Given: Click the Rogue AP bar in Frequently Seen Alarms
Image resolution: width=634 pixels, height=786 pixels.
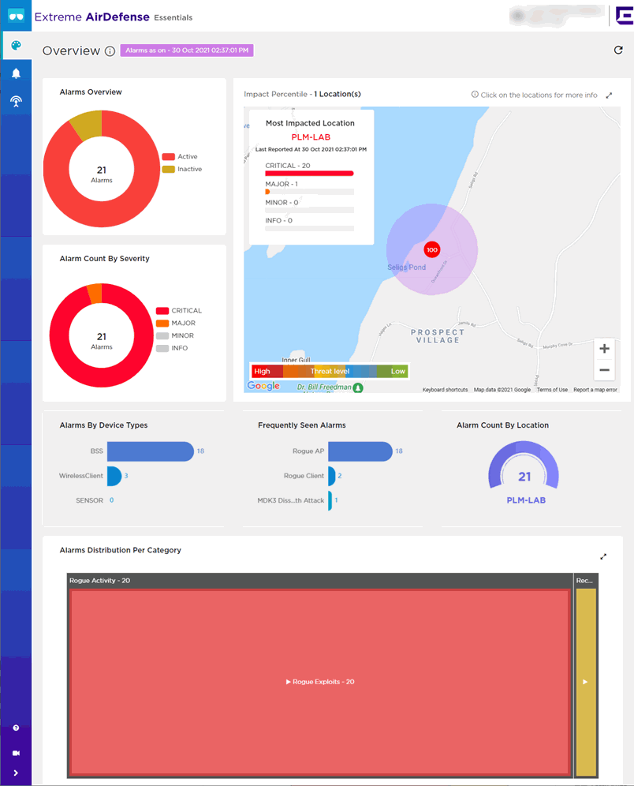Looking at the screenshot, I should [x=360, y=451].
